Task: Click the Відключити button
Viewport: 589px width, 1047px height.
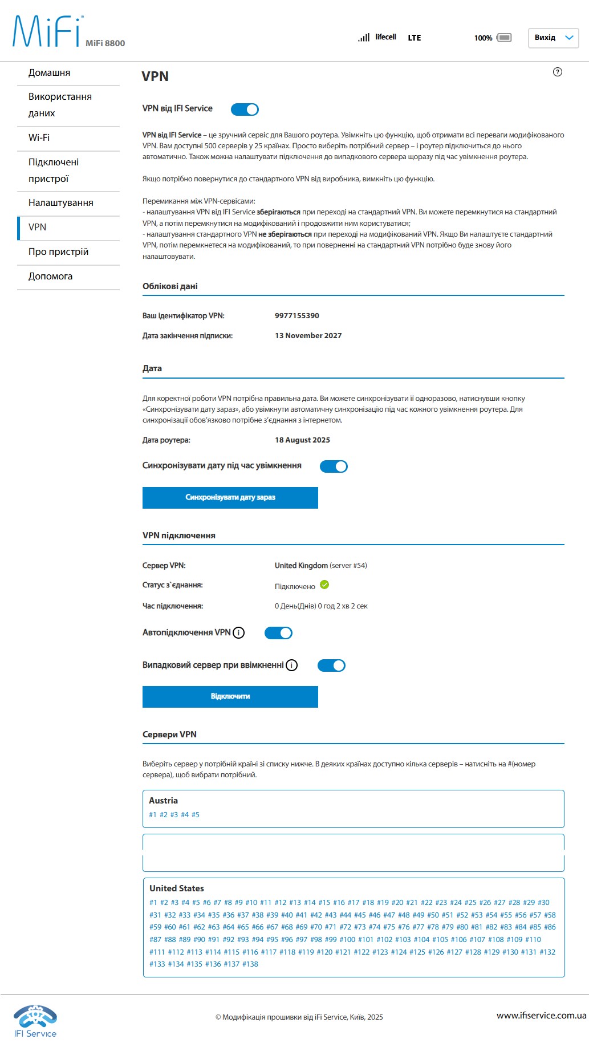Action: [230, 696]
